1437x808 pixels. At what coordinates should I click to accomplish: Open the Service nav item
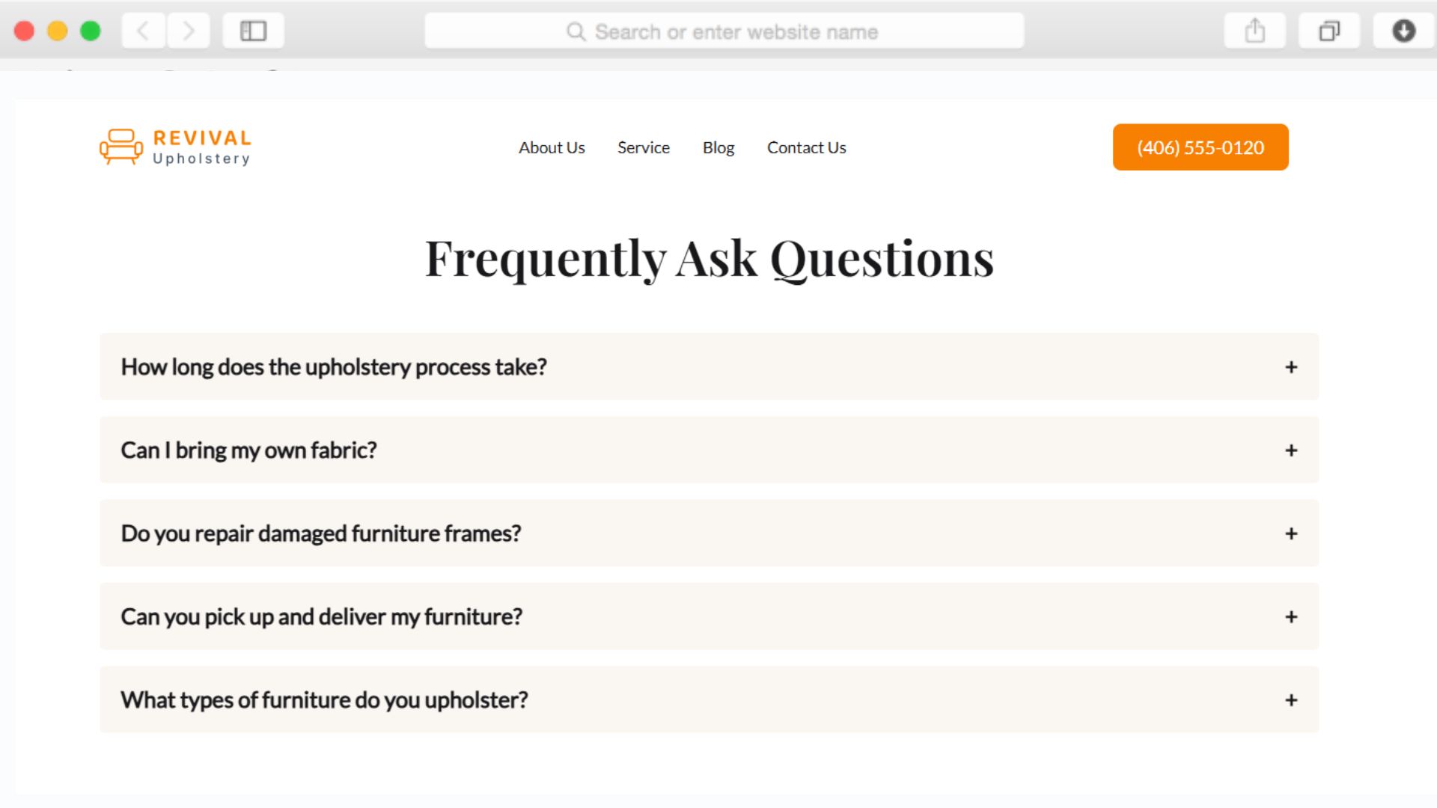coord(643,148)
